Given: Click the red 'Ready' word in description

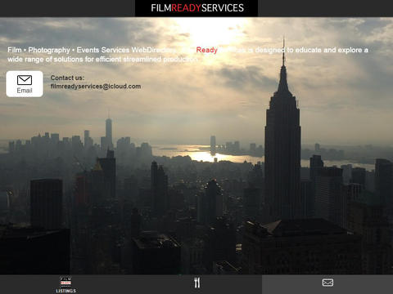Looking at the screenshot, I should point(206,50).
